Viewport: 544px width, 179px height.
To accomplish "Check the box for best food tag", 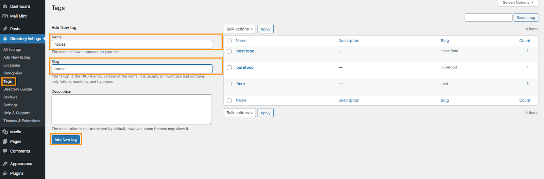I will [x=229, y=51].
